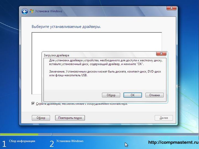The height and width of the screenshot is (149, 199).
Task: Click the Windows flag logo in title bar
Action: pyautogui.click(x=32, y=11)
